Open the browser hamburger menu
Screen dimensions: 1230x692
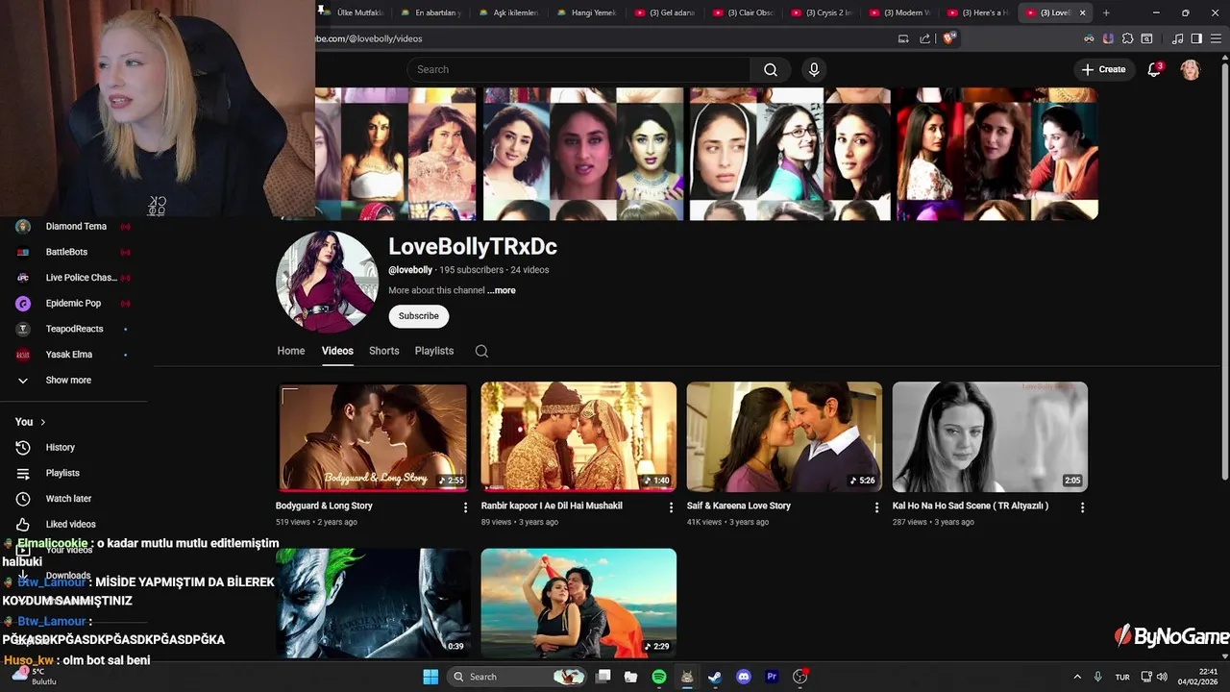(1216, 38)
